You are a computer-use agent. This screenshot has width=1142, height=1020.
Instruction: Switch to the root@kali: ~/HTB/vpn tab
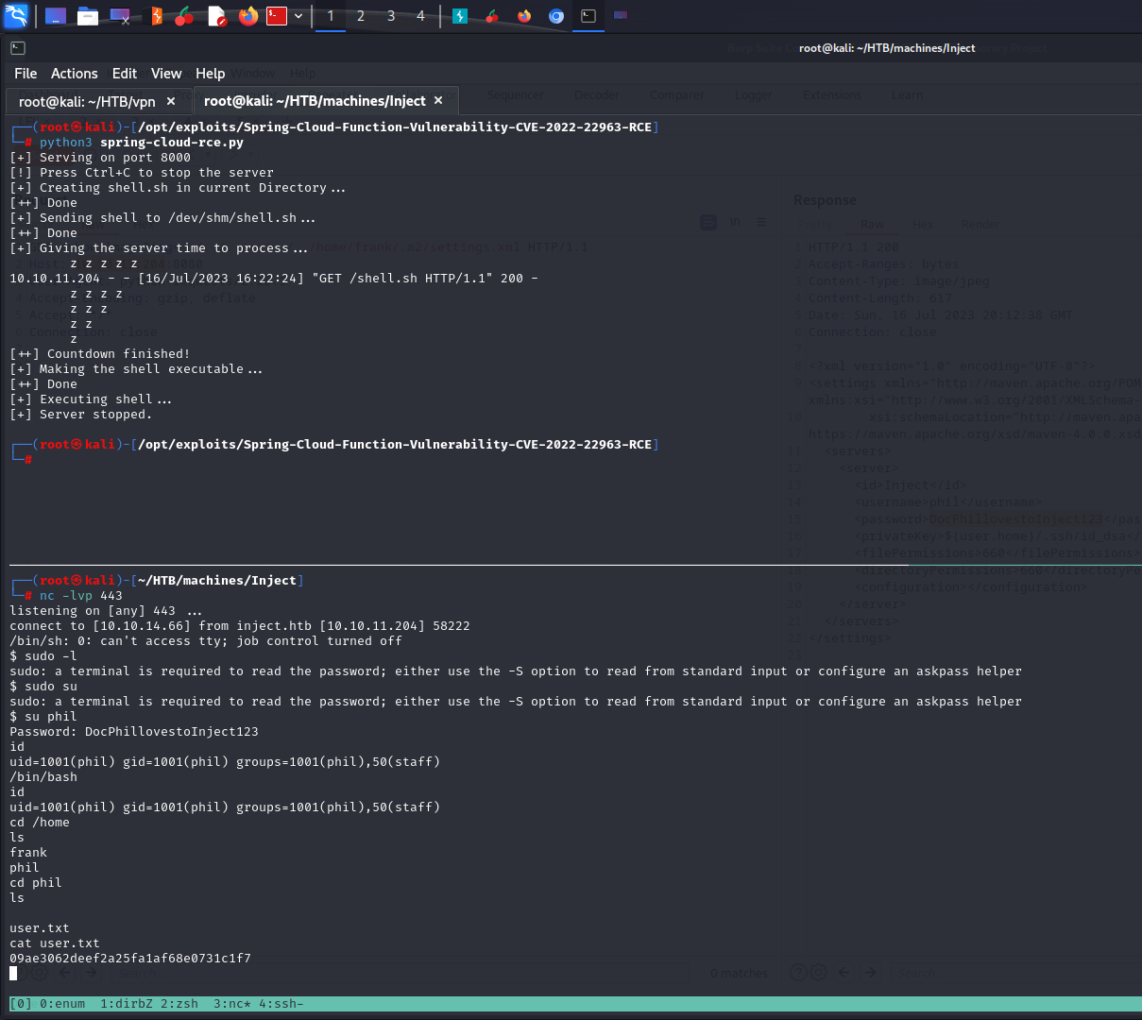(87, 101)
